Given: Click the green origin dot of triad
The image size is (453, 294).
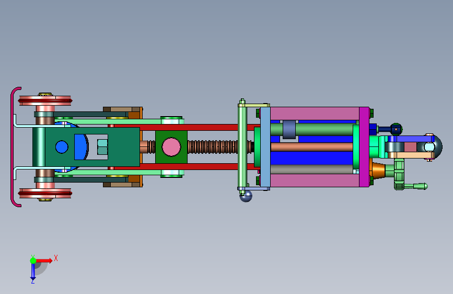Looking at the screenshot, I should [x=33, y=261].
